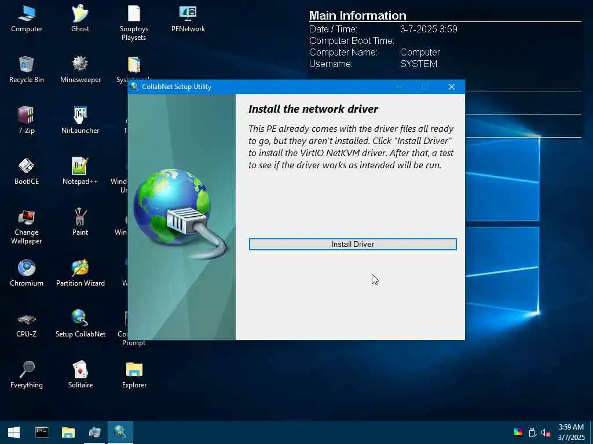Launch Solitaire from the desktop
593x444 pixels.
[80, 375]
